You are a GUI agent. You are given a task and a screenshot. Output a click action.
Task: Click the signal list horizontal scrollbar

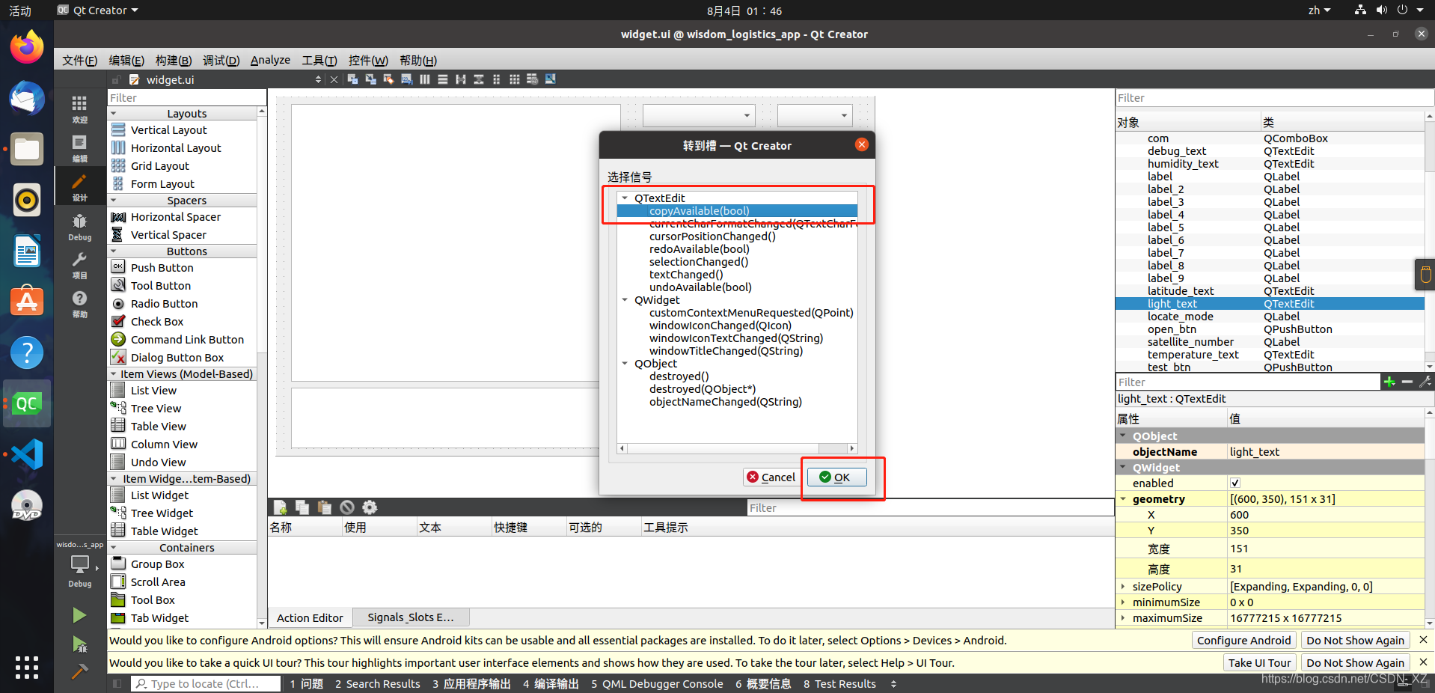pos(737,448)
